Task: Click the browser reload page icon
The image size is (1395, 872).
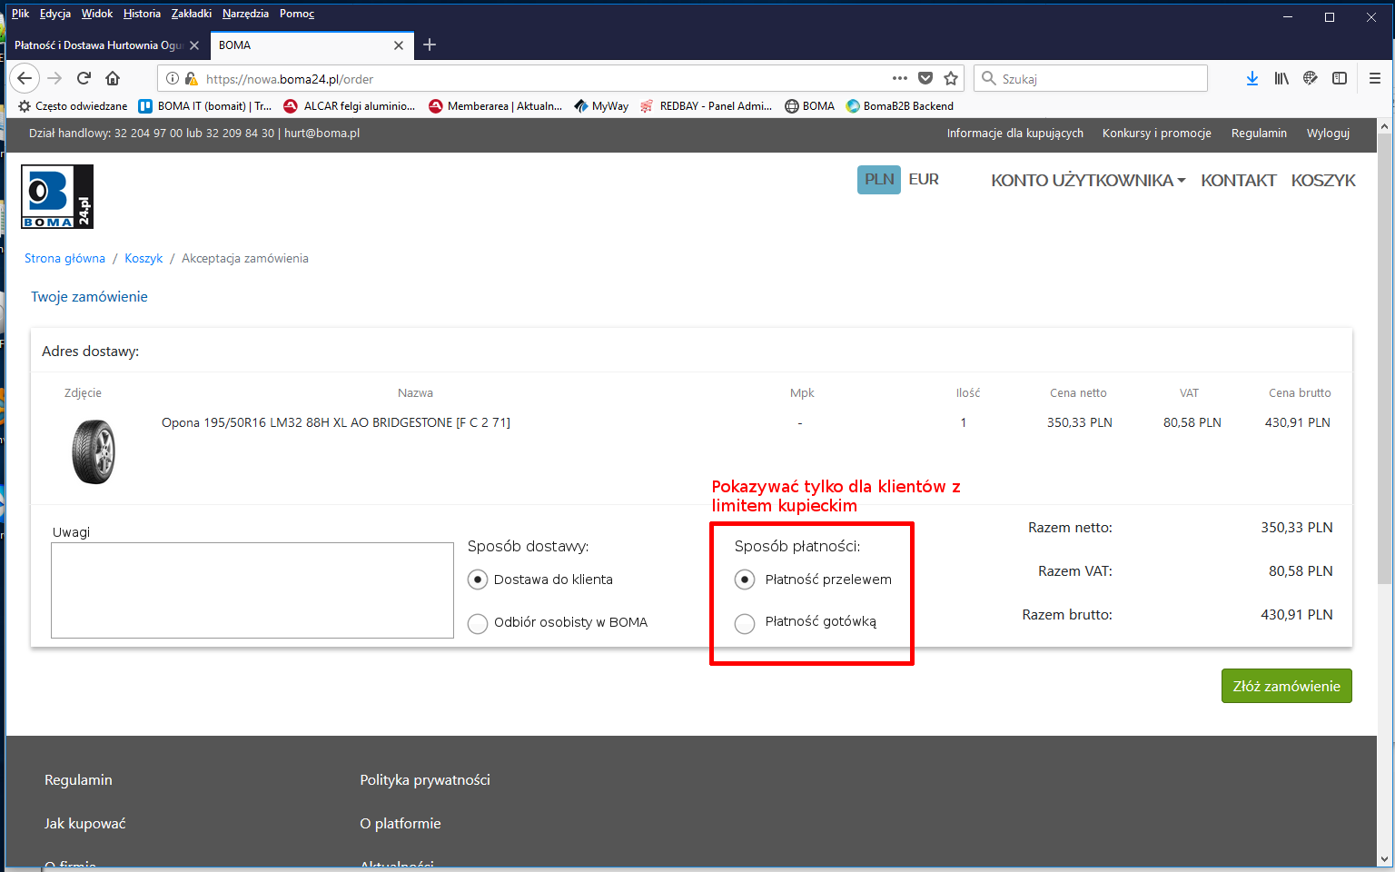Action: pyautogui.click(x=84, y=78)
